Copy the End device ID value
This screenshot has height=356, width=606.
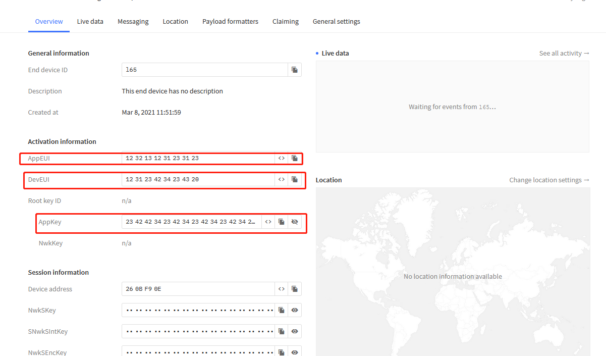click(x=295, y=70)
